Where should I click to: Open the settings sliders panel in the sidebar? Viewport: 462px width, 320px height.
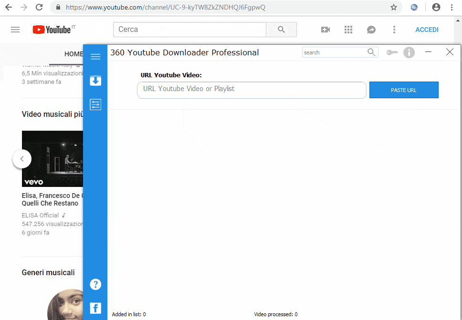(x=95, y=104)
